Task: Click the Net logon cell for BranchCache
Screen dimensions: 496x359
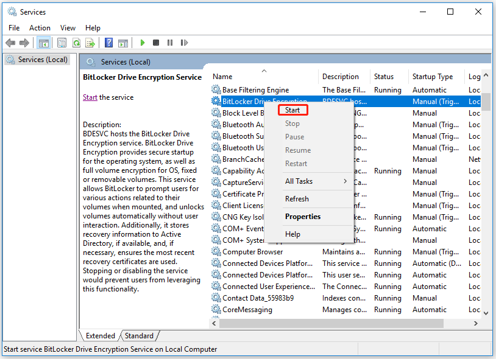Action: coord(474,159)
